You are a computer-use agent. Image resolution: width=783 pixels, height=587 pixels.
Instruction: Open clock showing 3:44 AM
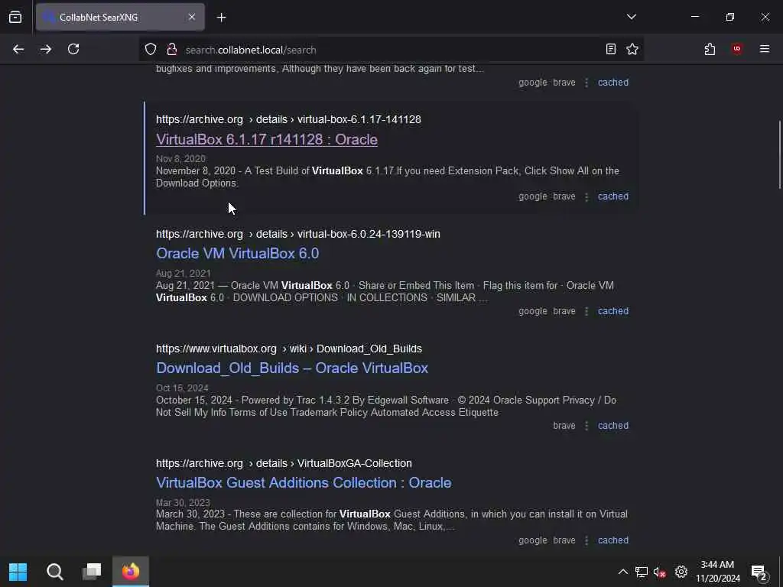click(x=717, y=572)
